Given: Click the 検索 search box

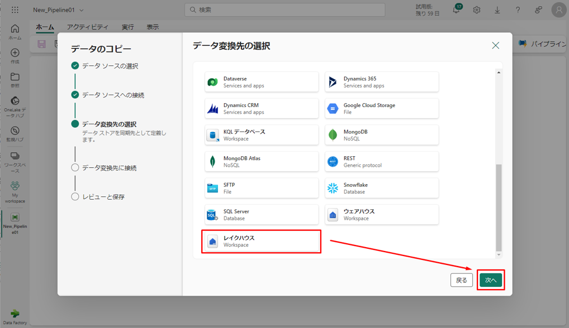Looking at the screenshot, I should [285, 10].
